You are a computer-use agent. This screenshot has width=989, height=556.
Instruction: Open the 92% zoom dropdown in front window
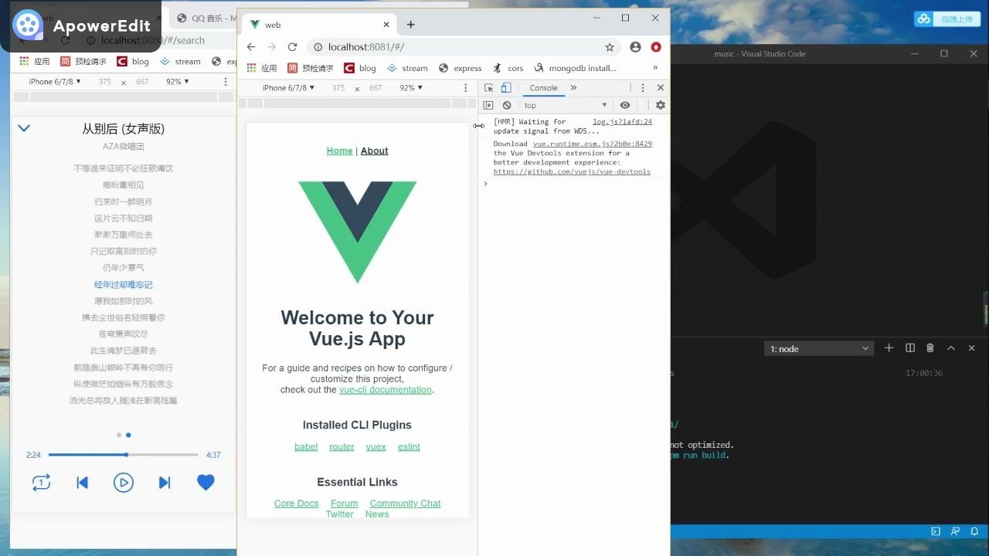click(x=410, y=88)
